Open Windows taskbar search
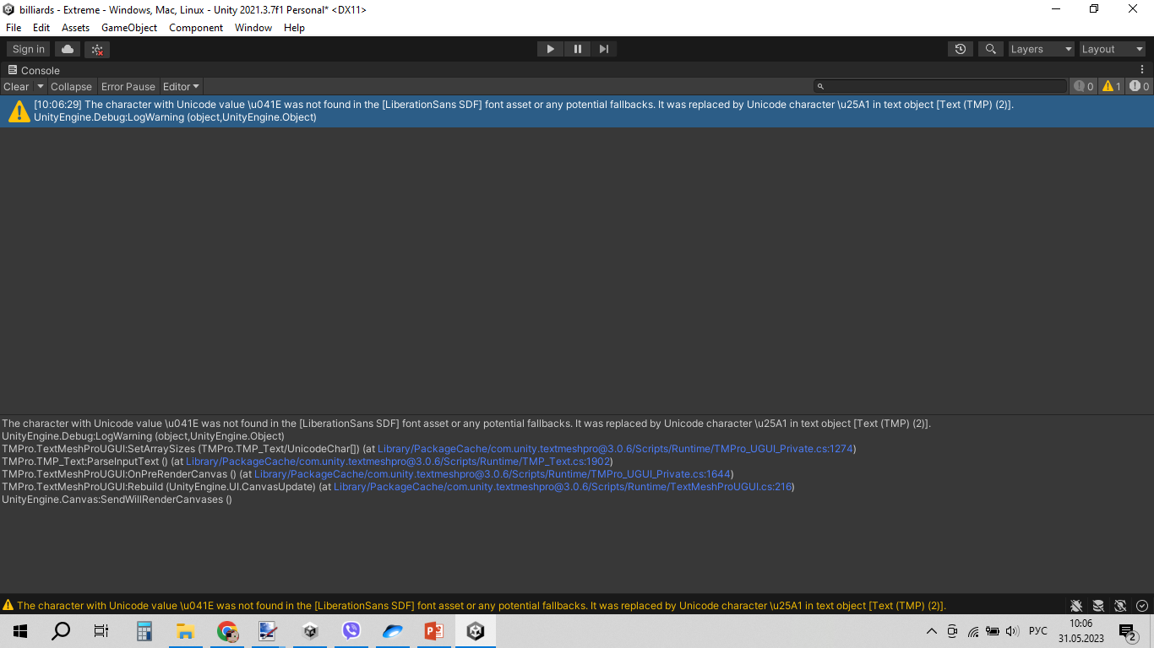Screen dimensions: 1154x648 pos(61,631)
